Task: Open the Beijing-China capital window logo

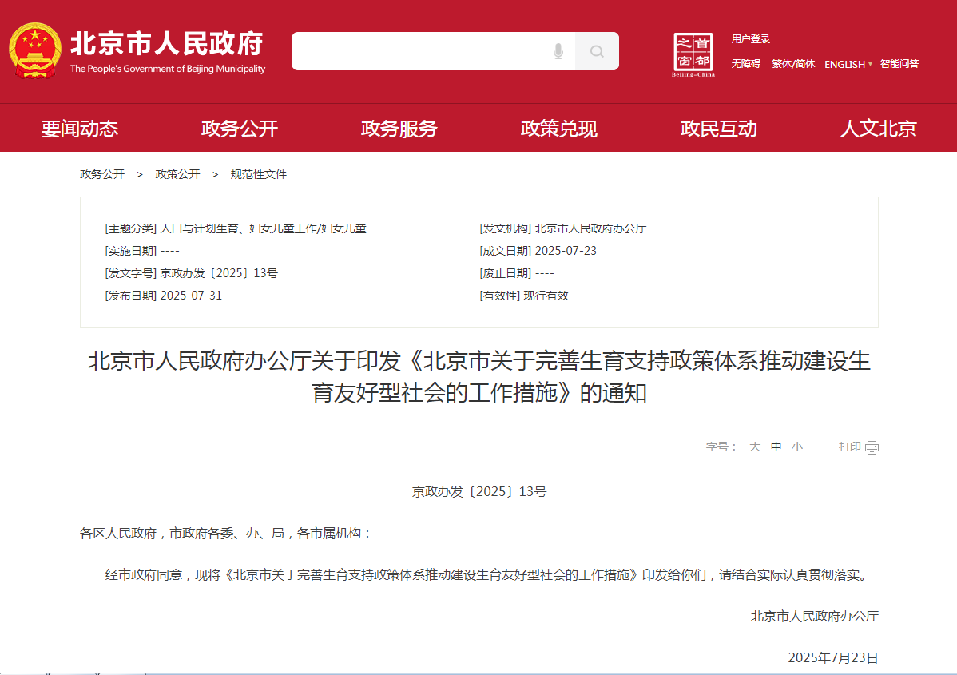Action: [693, 54]
